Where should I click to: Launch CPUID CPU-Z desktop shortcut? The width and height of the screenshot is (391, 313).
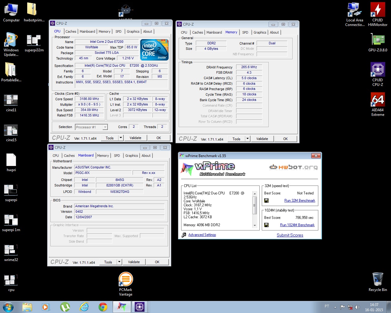coord(378,74)
